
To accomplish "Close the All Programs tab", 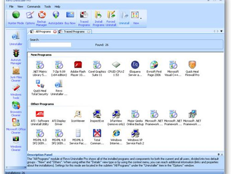I will coord(55,32).
